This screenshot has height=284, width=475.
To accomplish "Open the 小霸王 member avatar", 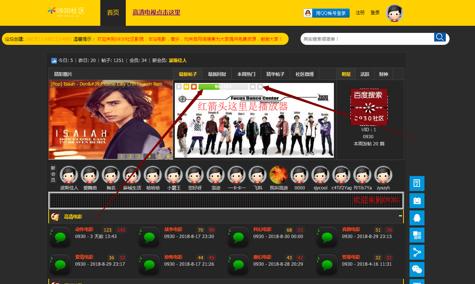I will pyautogui.click(x=174, y=175).
